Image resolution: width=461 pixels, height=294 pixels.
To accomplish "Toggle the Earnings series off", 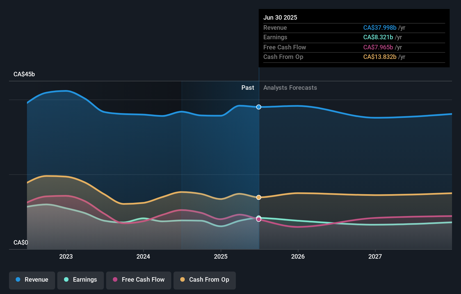I will coord(81,280).
